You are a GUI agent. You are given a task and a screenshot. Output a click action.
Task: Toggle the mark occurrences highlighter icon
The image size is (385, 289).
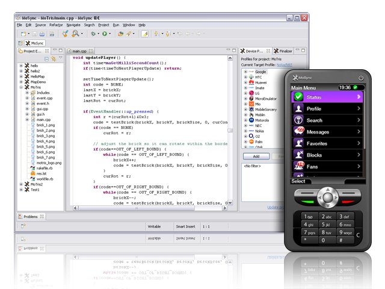[x=144, y=34]
